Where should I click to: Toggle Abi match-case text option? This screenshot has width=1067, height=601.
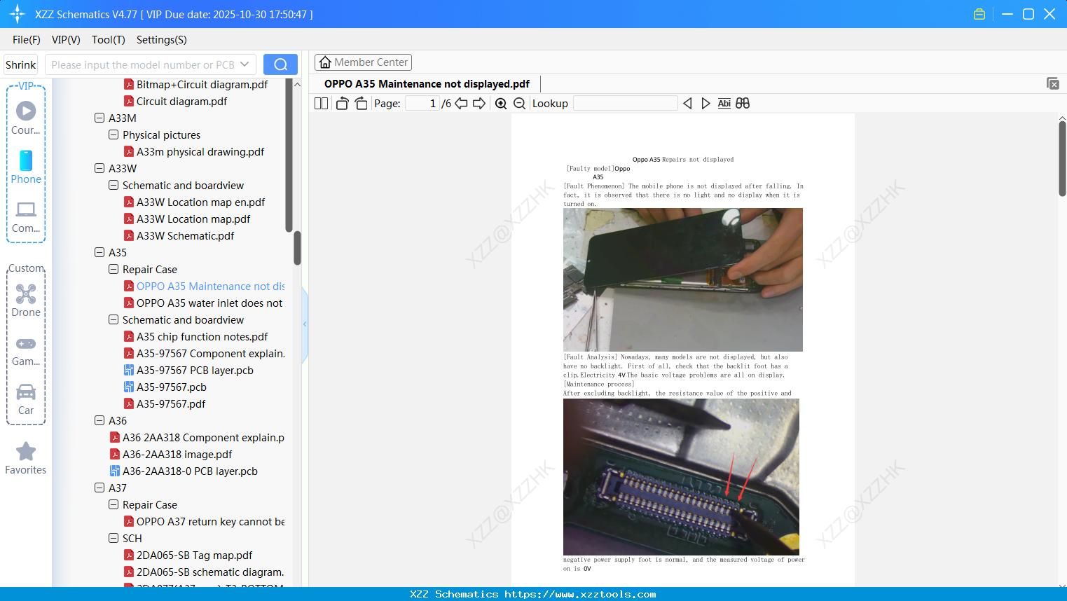pos(724,104)
